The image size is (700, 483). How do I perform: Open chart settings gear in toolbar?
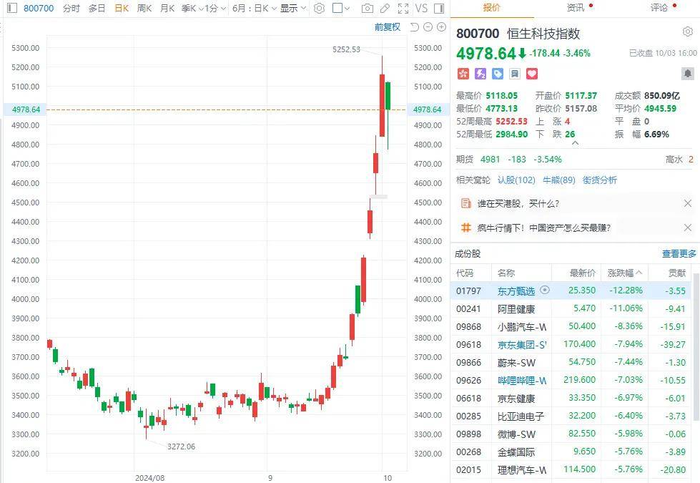tap(319, 9)
